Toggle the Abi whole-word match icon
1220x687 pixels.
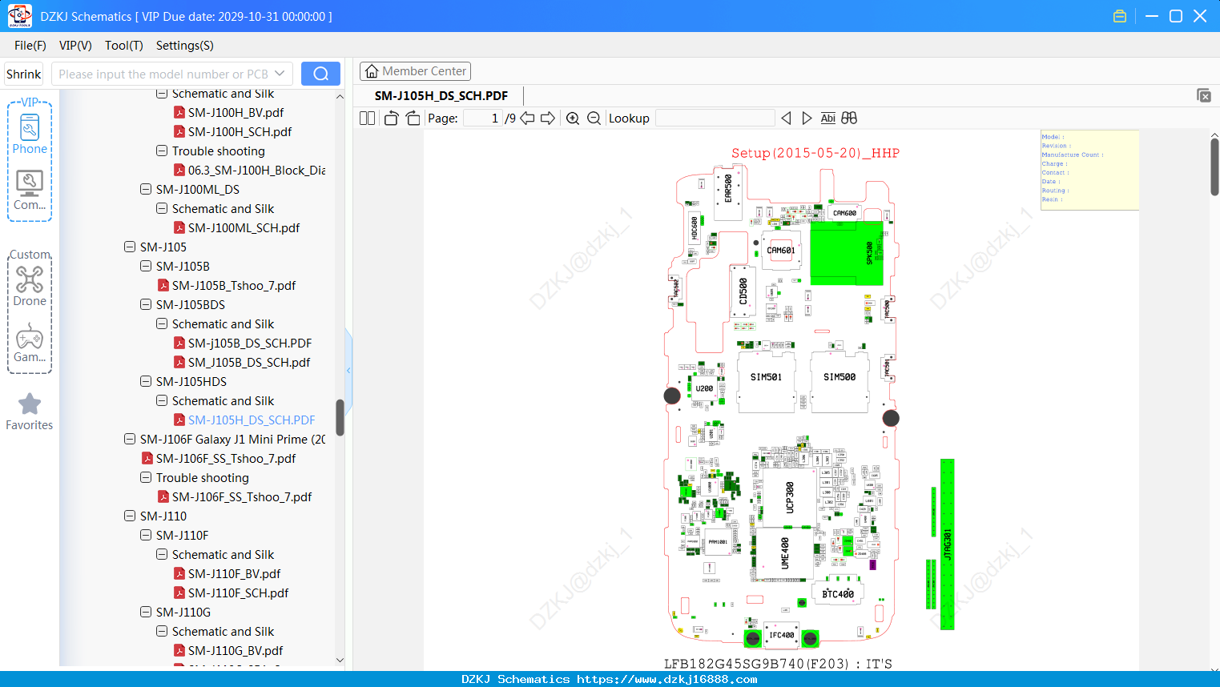(x=827, y=118)
